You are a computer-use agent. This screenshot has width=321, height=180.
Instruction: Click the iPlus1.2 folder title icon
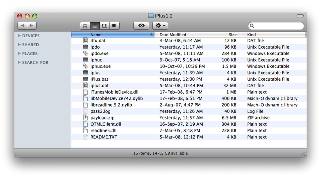(x=151, y=16)
